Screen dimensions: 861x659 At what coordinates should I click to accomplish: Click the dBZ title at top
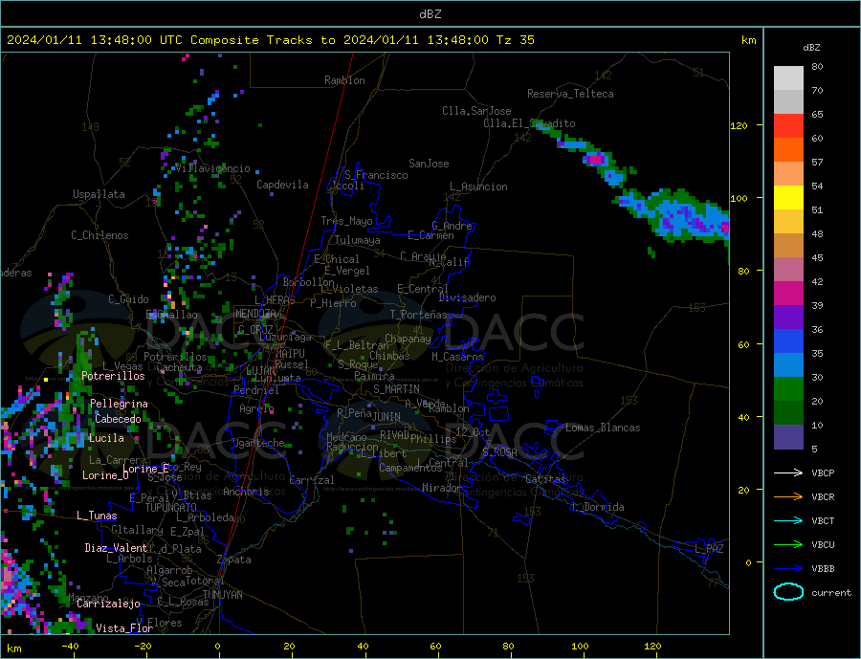tap(430, 14)
